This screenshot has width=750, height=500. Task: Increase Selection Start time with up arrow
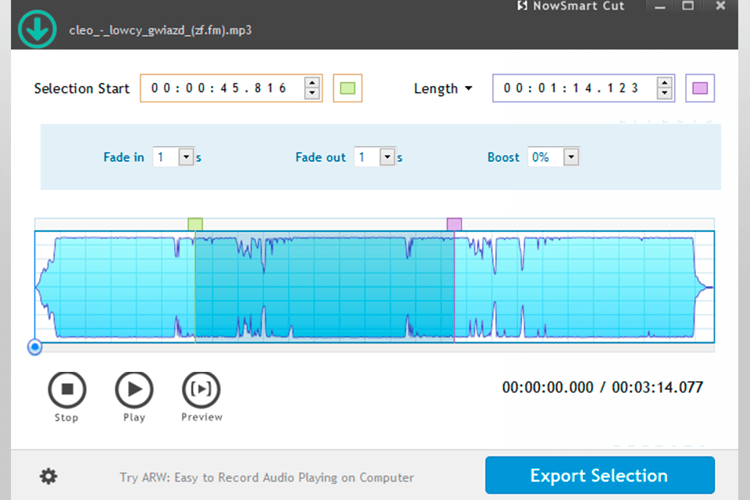coord(312,82)
